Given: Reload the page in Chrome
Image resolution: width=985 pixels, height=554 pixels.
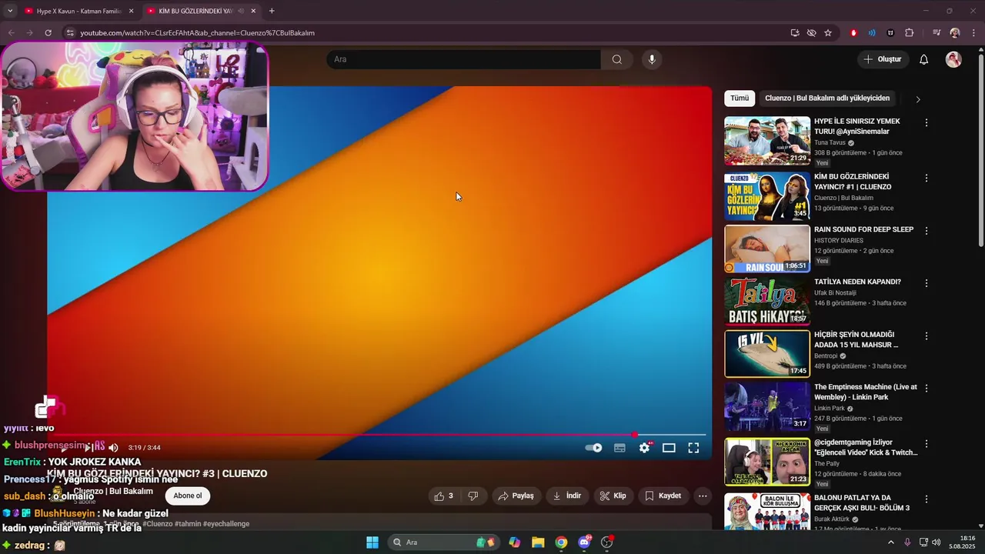Looking at the screenshot, I should [48, 33].
